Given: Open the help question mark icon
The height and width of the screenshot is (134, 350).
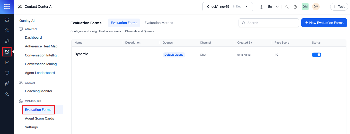Looking at the screenshot, I should (295, 7).
